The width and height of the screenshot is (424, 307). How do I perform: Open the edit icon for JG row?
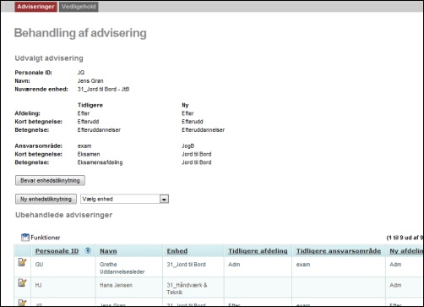pyautogui.click(x=22, y=303)
